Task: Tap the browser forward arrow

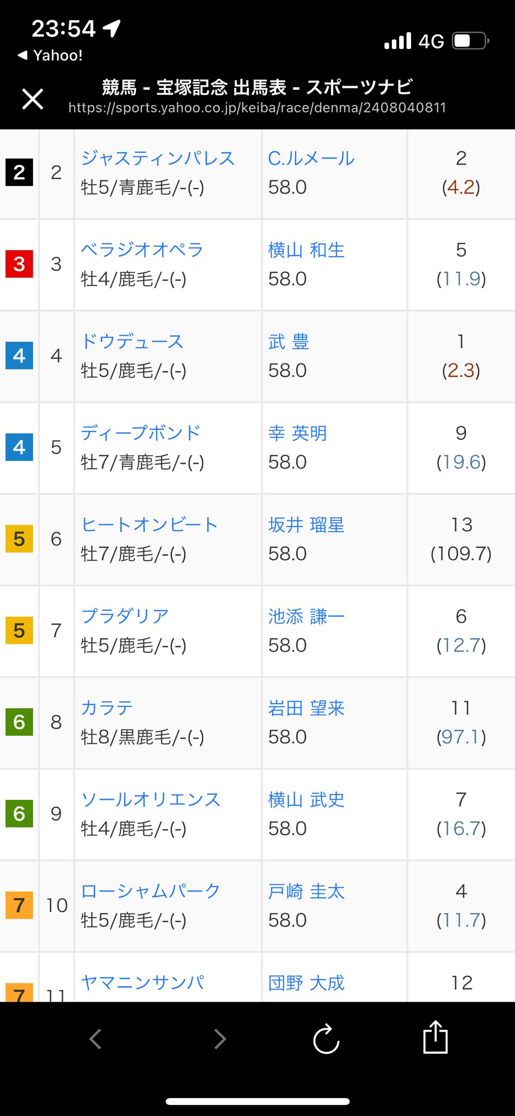Action: pos(220,1039)
